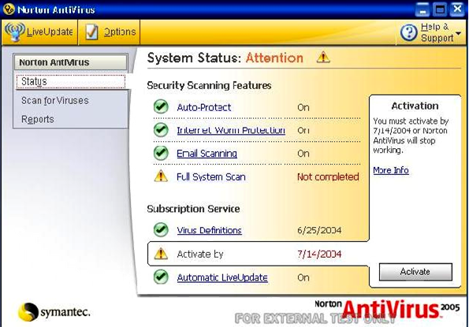
Task: Click the Help & Support question mark icon
Action: pos(408,32)
